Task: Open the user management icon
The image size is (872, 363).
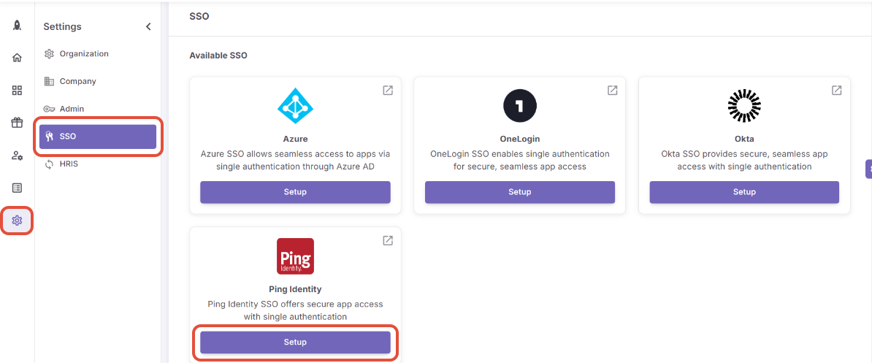Action: pos(17,156)
